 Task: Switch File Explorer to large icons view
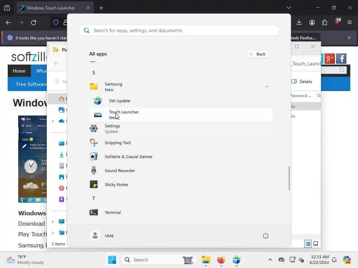[x=316, y=244]
